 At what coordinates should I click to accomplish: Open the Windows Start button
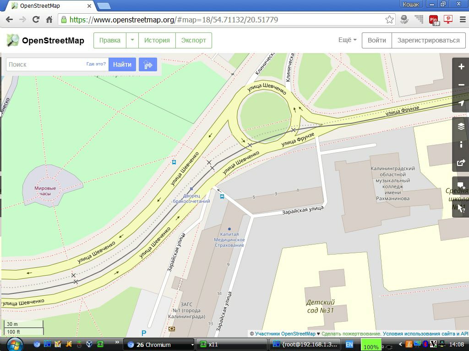pyautogui.click(x=14, y=345)
